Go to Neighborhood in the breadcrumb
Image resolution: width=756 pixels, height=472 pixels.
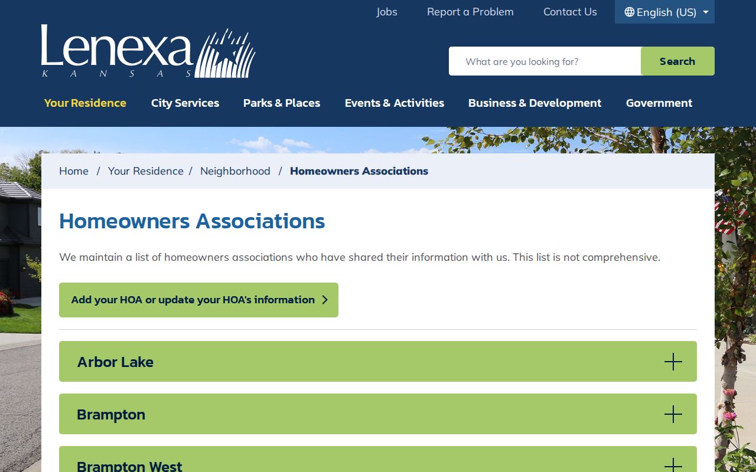(x=235, y=171)
